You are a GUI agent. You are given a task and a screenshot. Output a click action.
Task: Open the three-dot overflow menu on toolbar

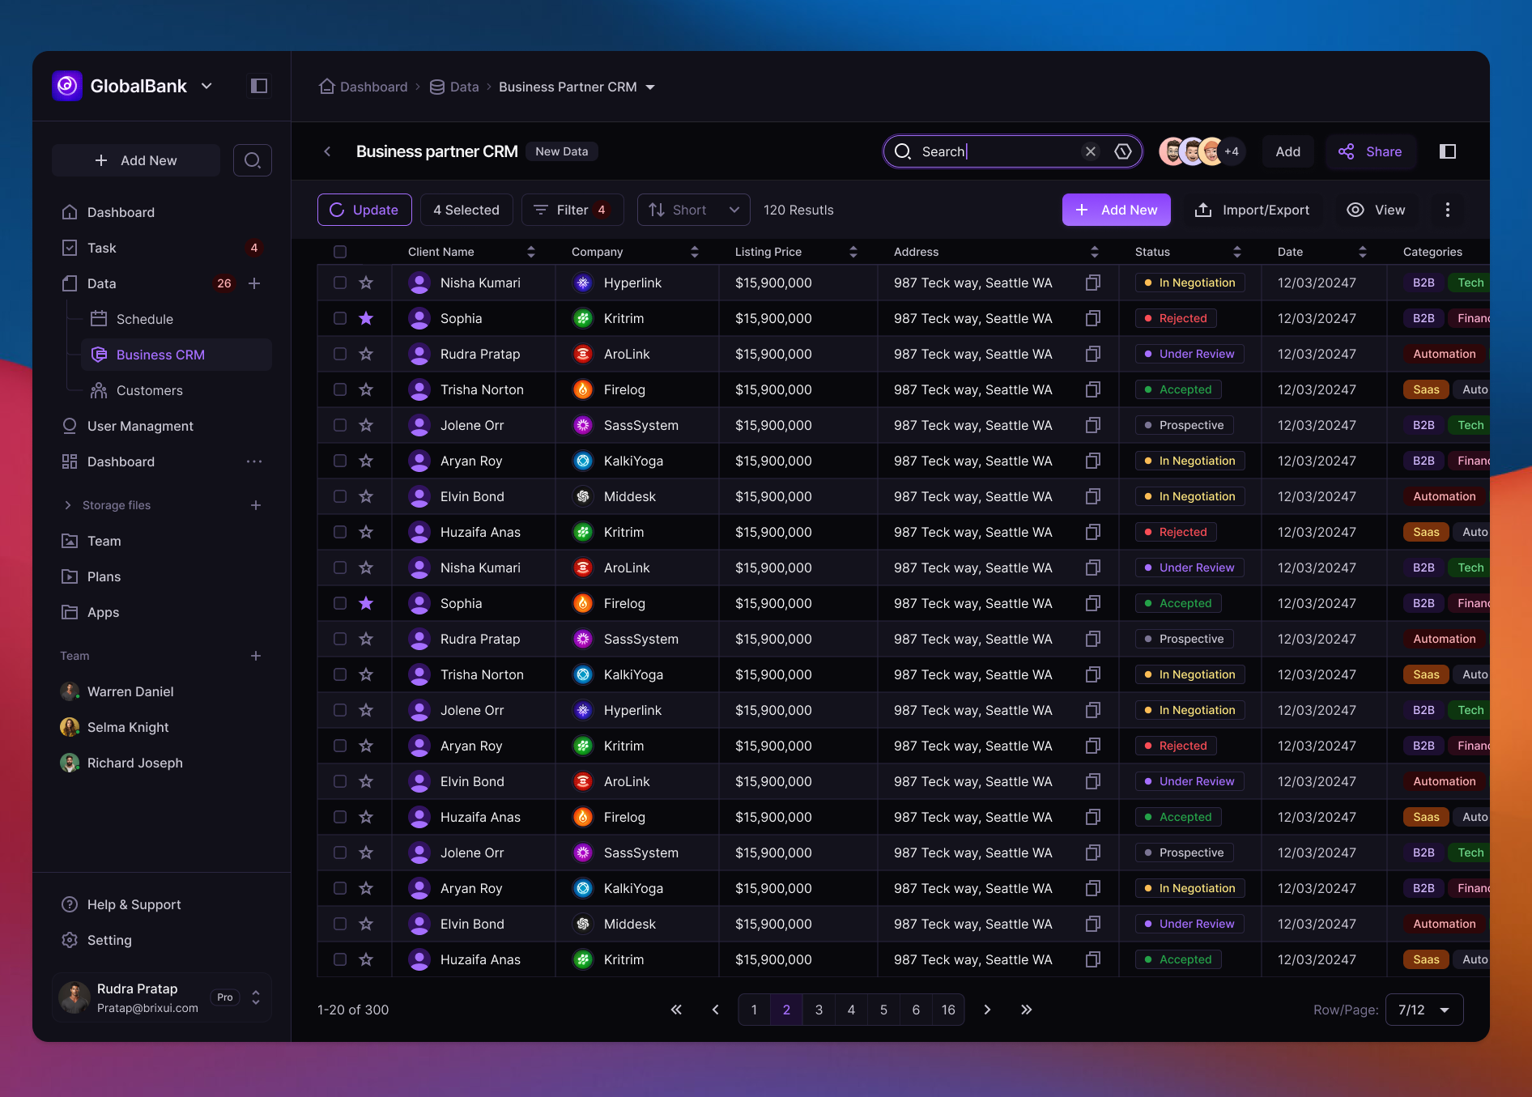(x=1448, y=210)
